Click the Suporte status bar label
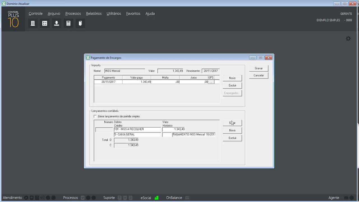359x202 pixels. pos(109,198)
